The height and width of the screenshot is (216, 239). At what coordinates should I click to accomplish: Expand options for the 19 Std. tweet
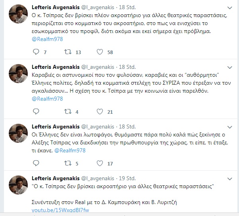click(229, 179)
